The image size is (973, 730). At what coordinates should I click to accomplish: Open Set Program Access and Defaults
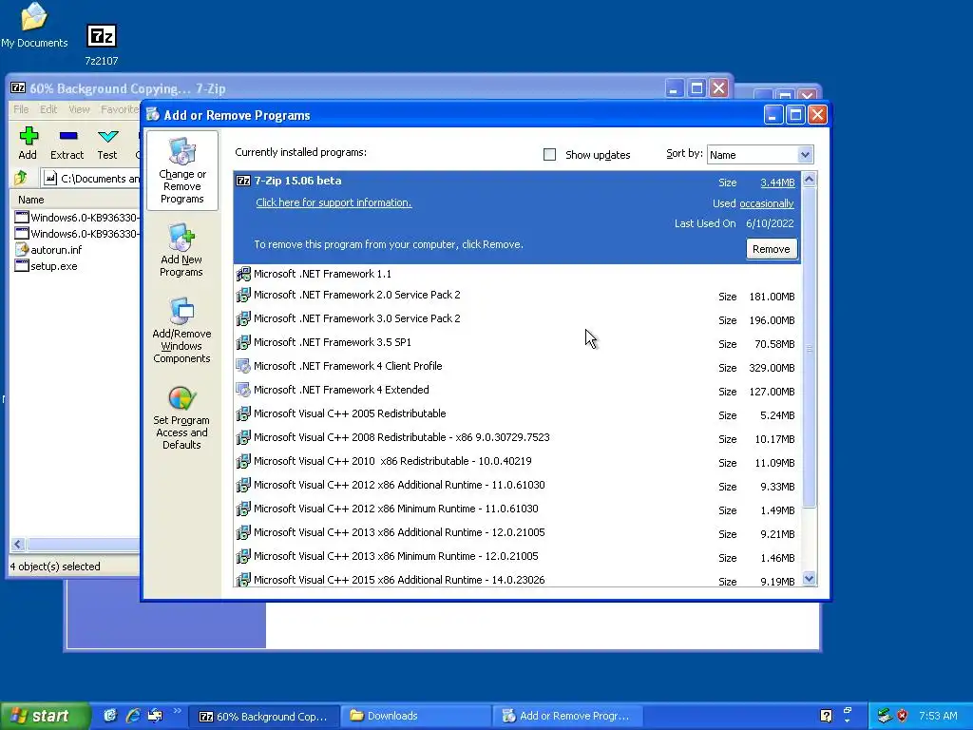pos(181,418)
